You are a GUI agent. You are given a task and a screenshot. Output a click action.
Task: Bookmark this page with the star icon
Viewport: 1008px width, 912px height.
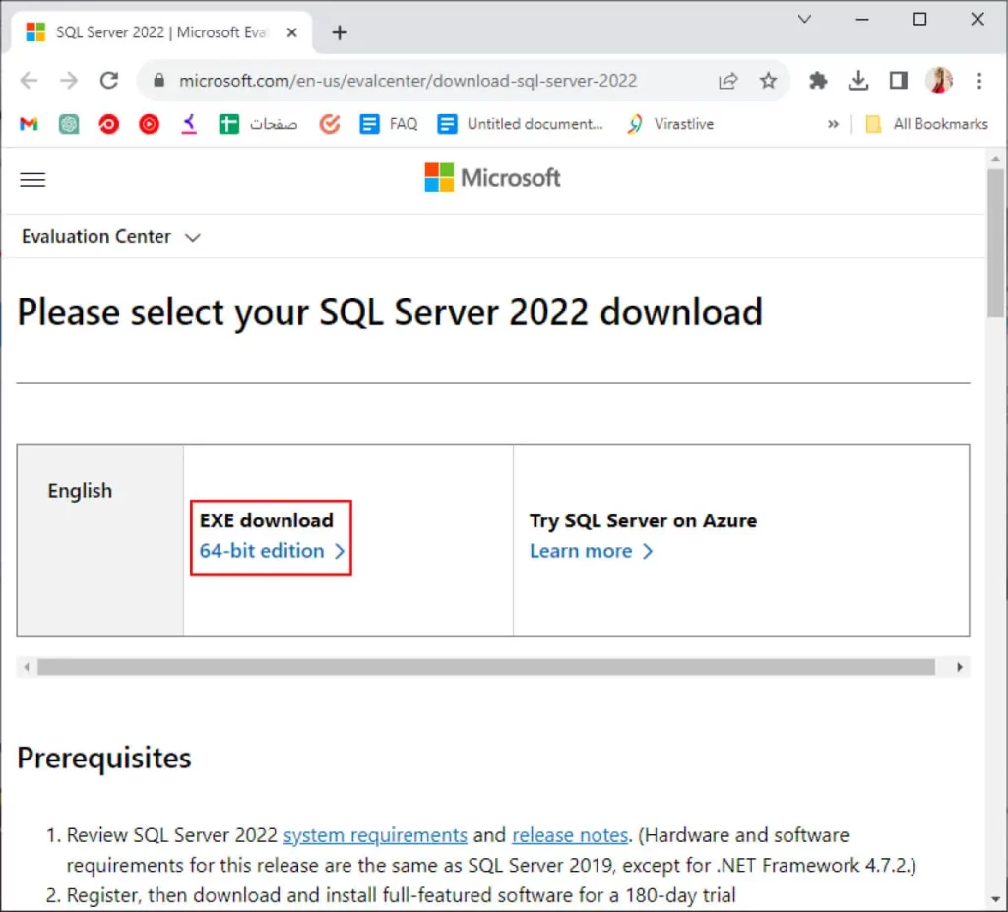pos(769,81)
